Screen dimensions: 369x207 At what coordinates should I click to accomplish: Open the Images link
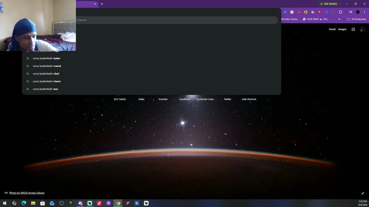[342, 29]
